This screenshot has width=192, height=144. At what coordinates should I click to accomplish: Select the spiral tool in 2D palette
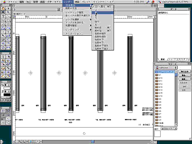pos(3,44)
